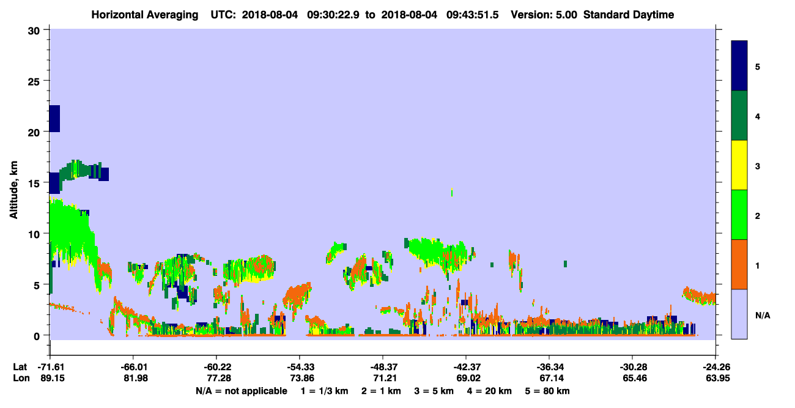This screenshot has width=795, height=408.
Task: Click the 10 altitude tick label
Action: pos(35,234)
